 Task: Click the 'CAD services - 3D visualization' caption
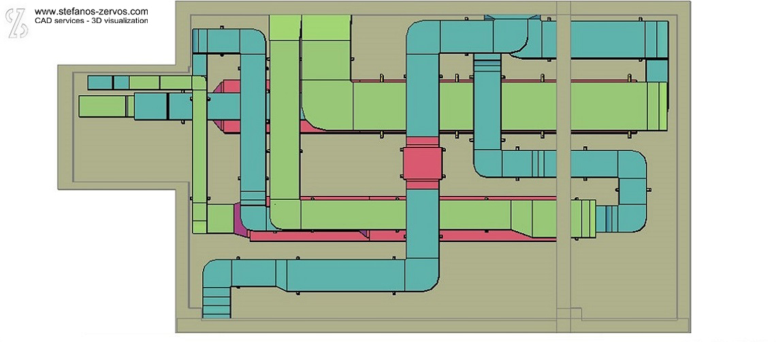(x=91, y=21)
